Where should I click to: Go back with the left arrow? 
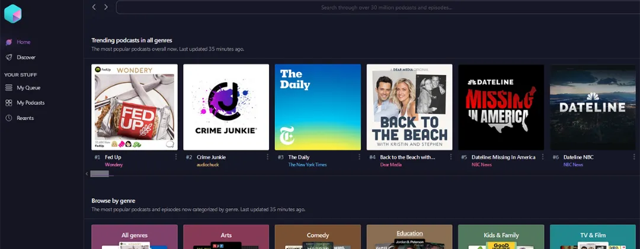[x=94, y=7]
